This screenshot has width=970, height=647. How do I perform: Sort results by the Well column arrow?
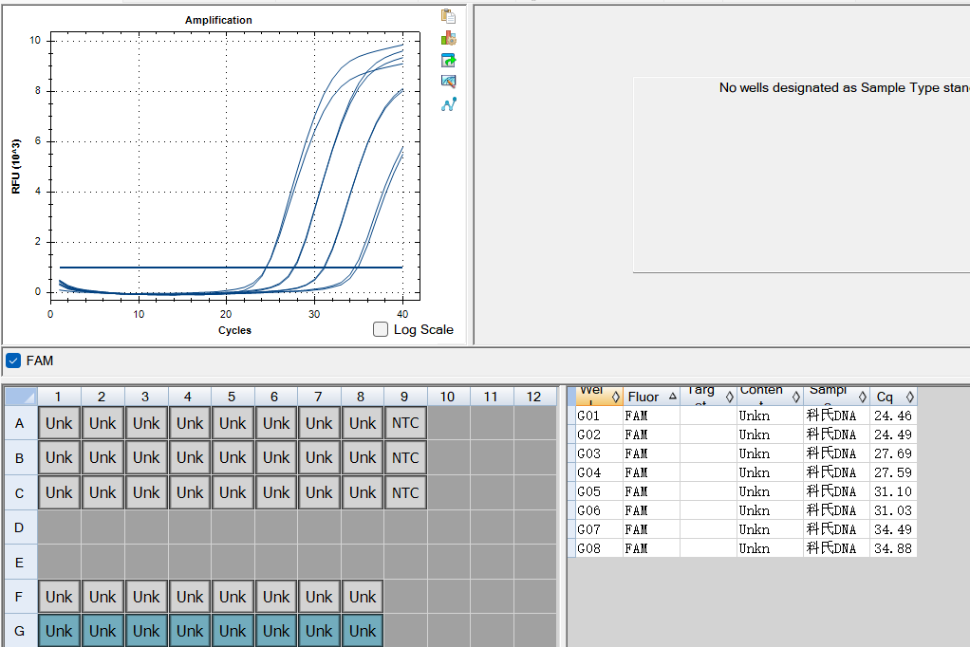click(x=615, y=397)
